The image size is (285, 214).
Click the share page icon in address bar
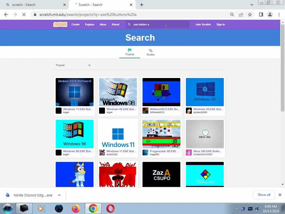coord(241,14)
